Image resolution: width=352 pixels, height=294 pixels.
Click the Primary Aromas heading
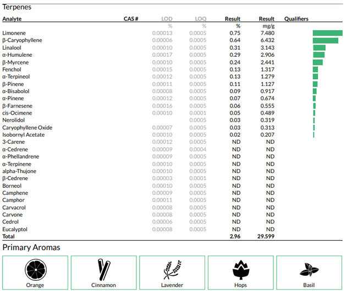click(x=31, y=247)
